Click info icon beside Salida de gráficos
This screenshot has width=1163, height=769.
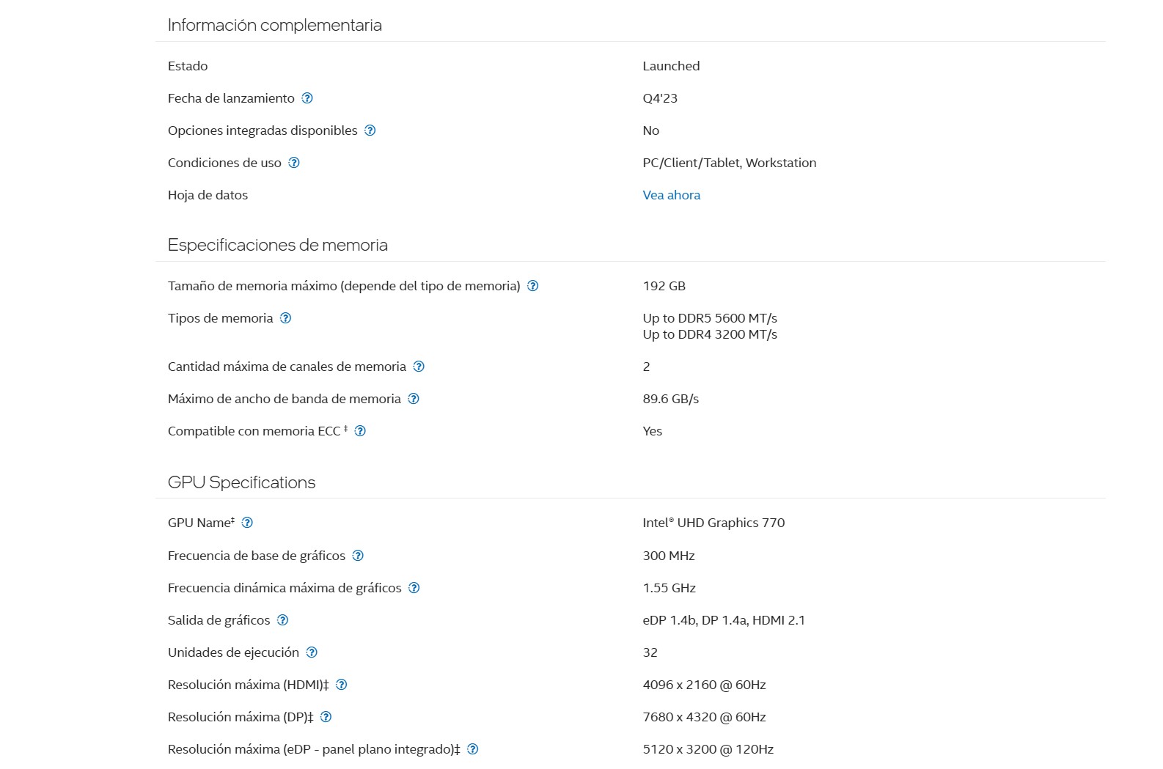point(283,620)
